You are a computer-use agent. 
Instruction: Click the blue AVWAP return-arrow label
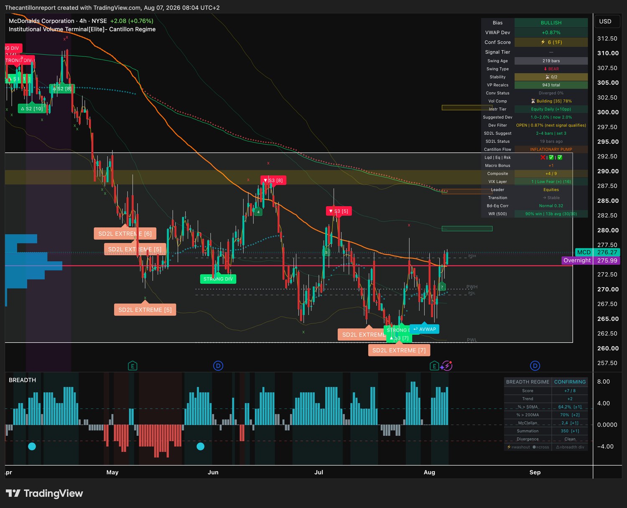tap(424, 329)
